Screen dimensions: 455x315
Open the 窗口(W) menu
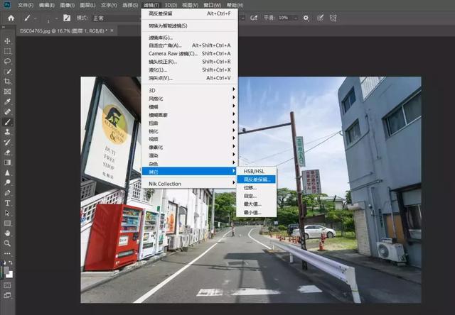pyautogui.click(x=212, y=5)
